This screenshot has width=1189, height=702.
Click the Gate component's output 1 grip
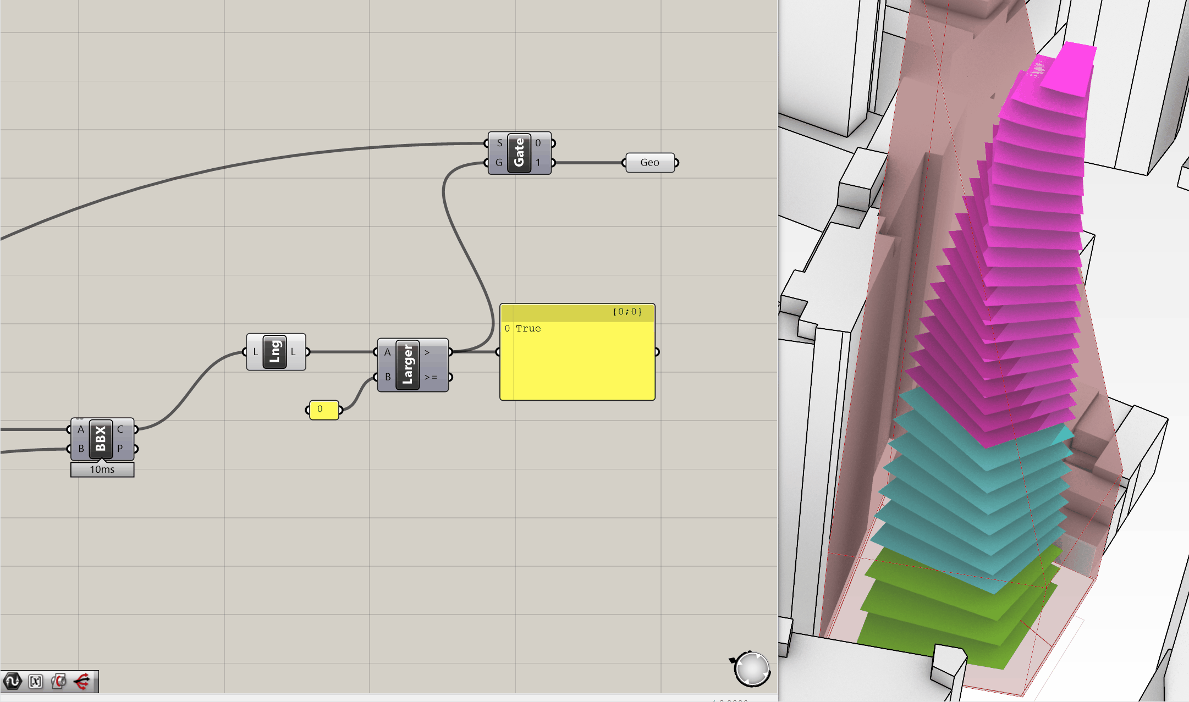coord(552,163)
